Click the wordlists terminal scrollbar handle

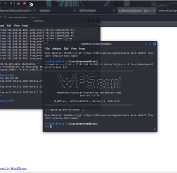tap(154, 129)
